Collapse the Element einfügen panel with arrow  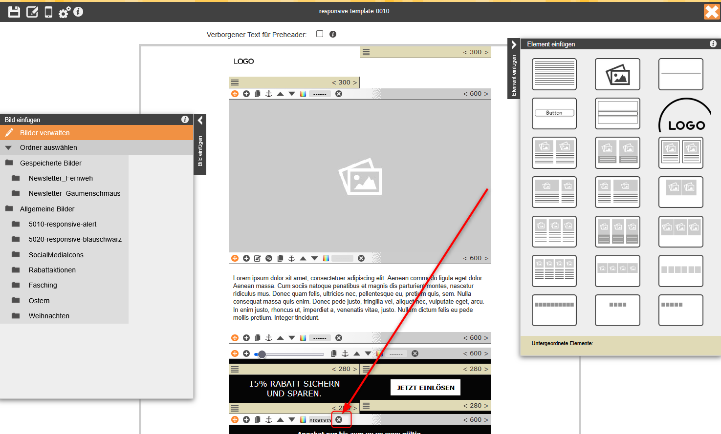tap(514, 44)
